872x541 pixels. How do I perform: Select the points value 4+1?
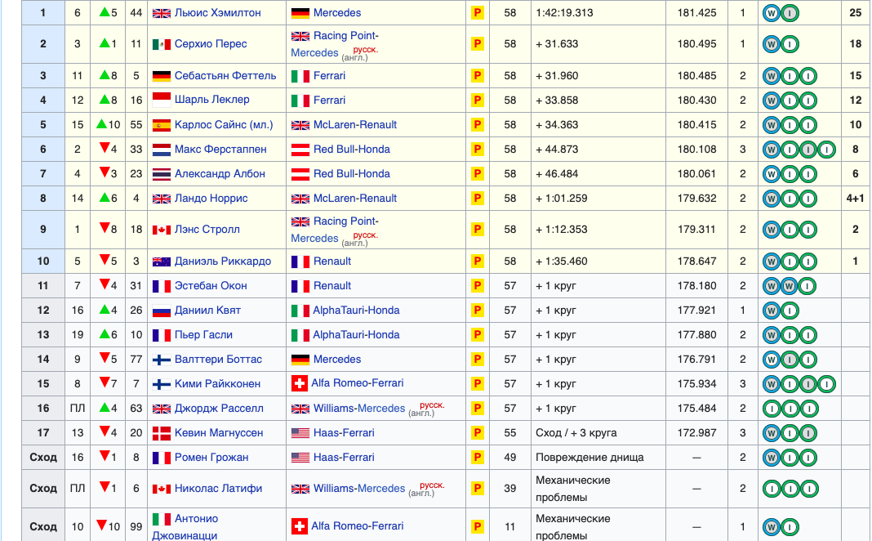(x=856, y=198)
